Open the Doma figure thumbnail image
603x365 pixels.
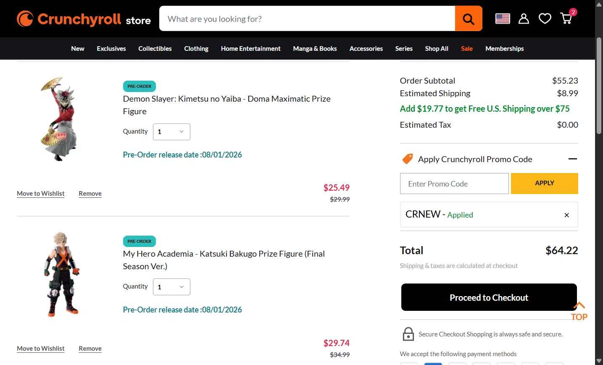pyautogui.click(x=61, y=119)
